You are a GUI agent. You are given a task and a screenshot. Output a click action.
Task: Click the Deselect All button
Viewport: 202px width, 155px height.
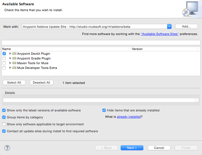tap(42, 82)
